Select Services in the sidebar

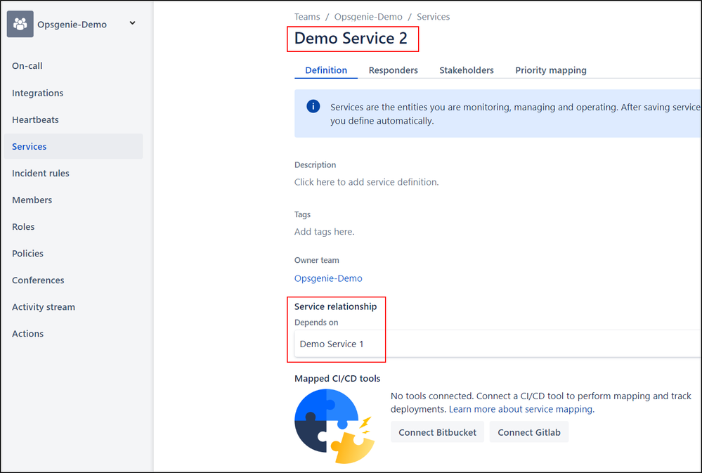73,146
